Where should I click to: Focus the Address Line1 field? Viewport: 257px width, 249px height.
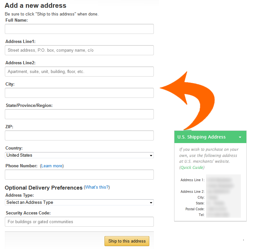[79, 50]
